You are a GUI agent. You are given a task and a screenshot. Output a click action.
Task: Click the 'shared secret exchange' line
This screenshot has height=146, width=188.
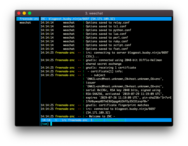tap(104, 64)
